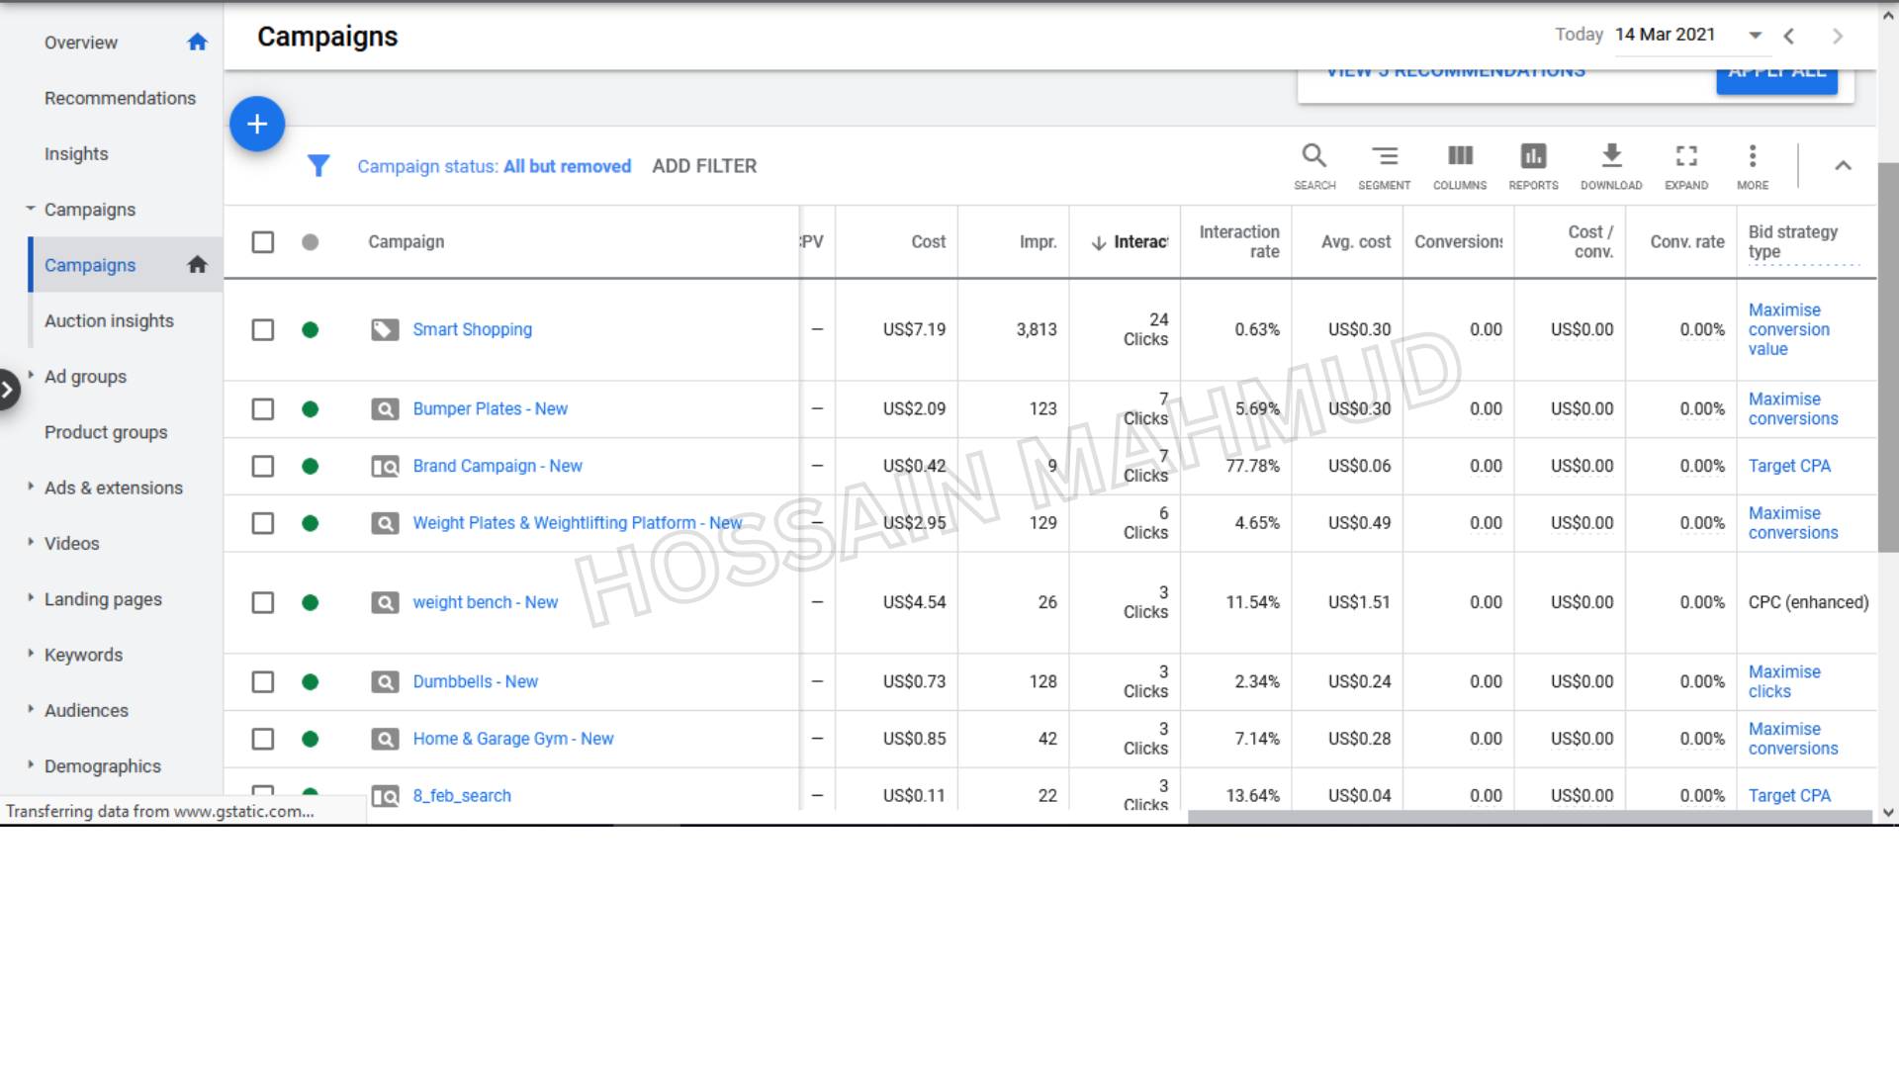This screenshot has height=1068, width=1899.
Task: Click ADD FILTER
Action: 704,166
